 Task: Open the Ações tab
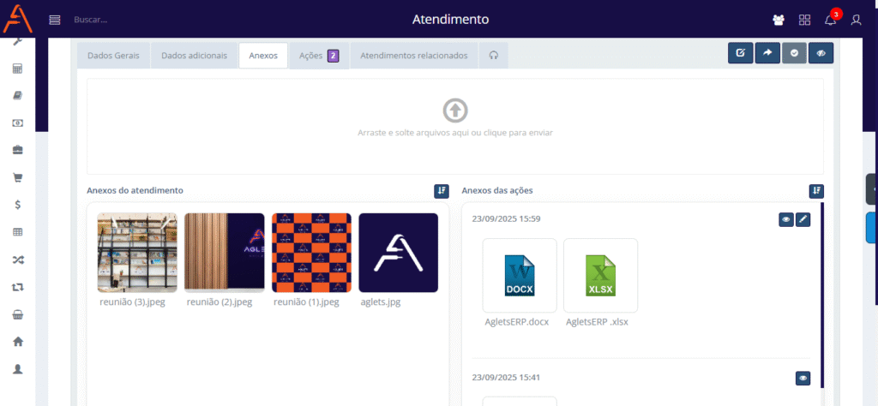click(x=318, y=56)
